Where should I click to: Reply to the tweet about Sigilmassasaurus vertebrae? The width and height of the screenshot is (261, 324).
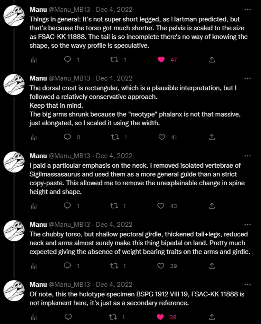(x=68, y=206)
